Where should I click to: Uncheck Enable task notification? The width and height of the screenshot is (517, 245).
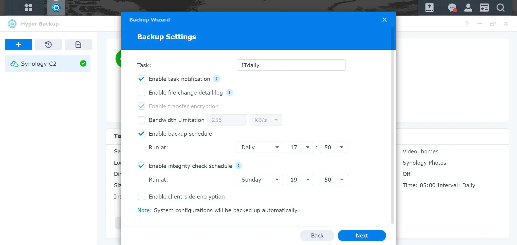tap(141, 79)
